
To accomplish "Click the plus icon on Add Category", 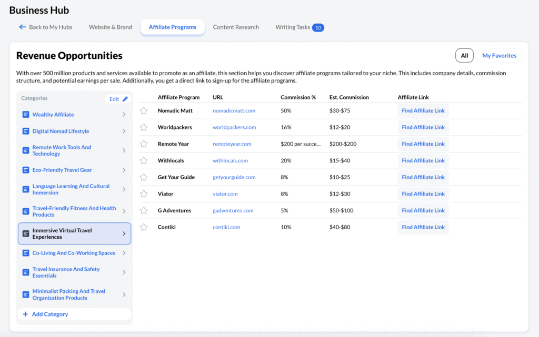I will (x=25, y=314).
